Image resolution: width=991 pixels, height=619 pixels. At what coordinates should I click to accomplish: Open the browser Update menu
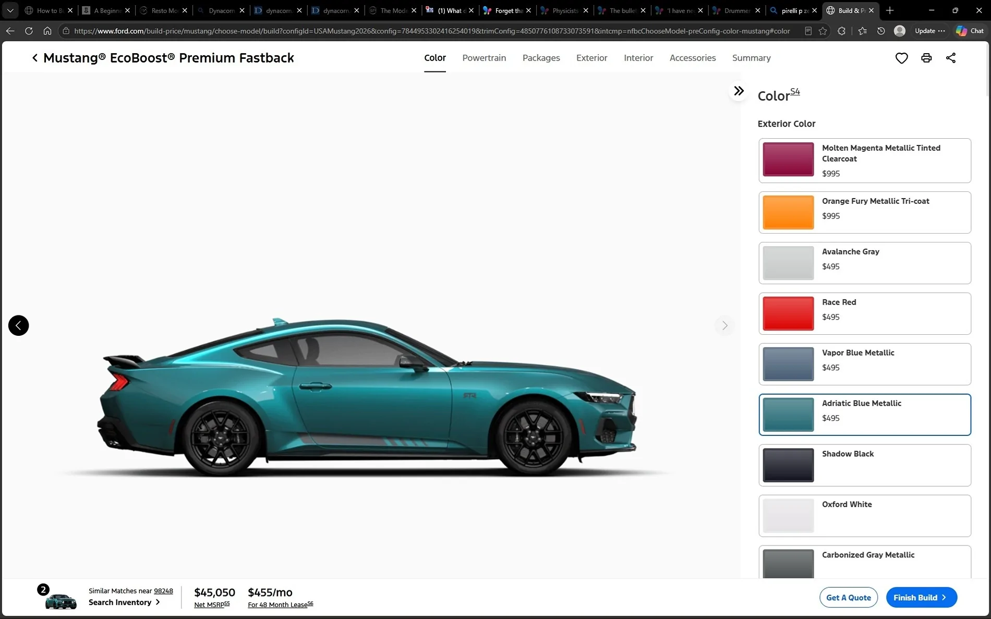pyautogui.click(x=930, y=31)
